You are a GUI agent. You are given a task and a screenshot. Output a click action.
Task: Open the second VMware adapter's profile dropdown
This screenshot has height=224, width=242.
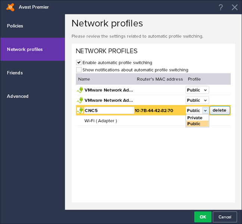[x=197, y=100]
